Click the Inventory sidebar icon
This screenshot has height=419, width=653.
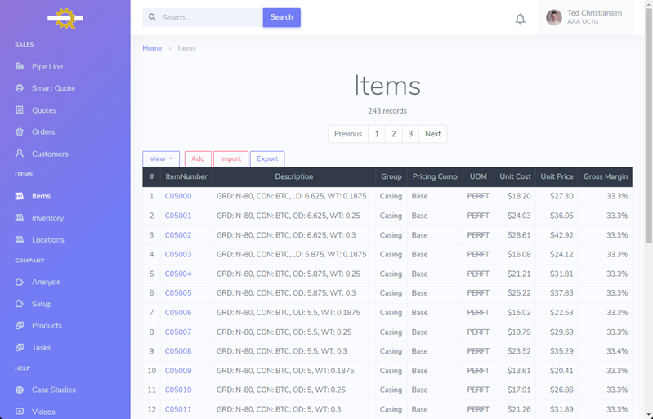[x=20, y=218]
